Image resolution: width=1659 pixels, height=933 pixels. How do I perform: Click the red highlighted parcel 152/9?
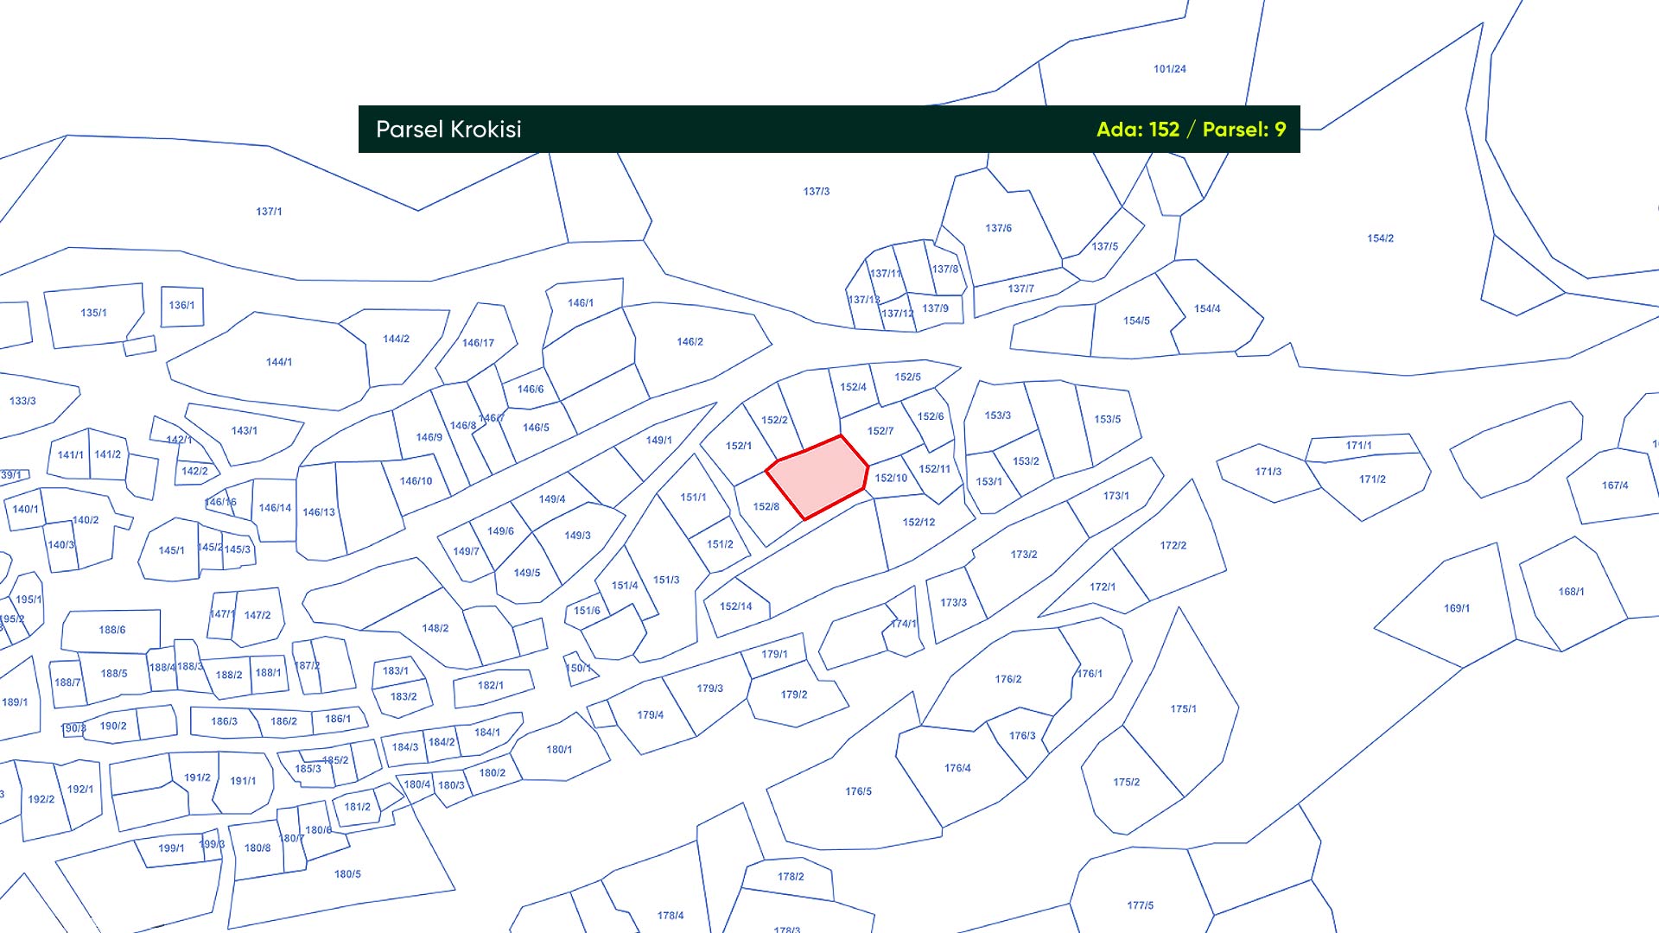[x=817, y=477]
